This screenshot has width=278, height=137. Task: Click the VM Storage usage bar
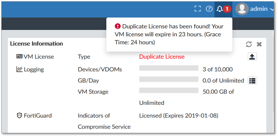[169, 90]
